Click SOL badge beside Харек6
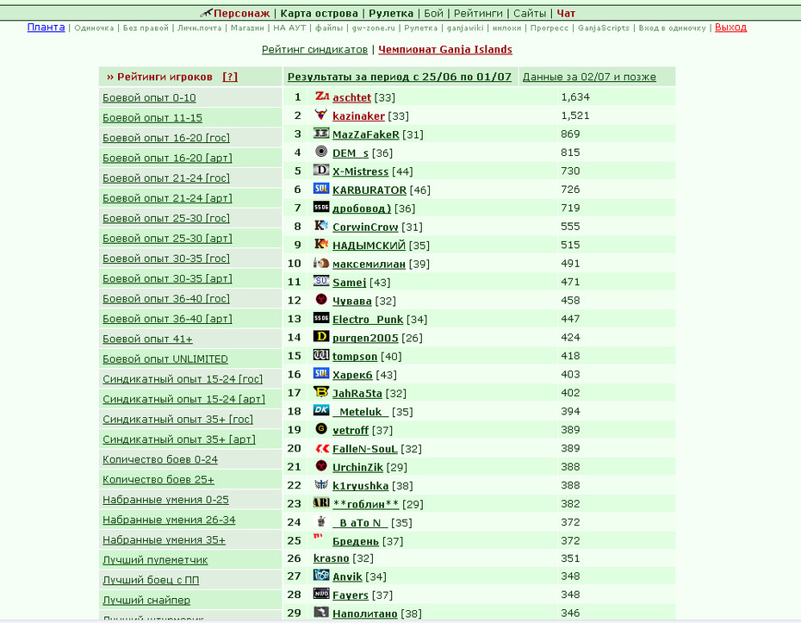The image size is (801, 623). coord(321,374)
